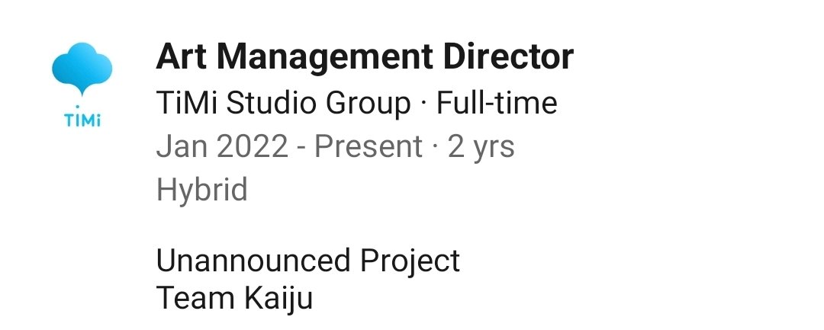Open the Art Management Director job title

364,57
